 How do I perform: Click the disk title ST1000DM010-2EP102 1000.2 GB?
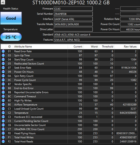[x=71, y=3]
